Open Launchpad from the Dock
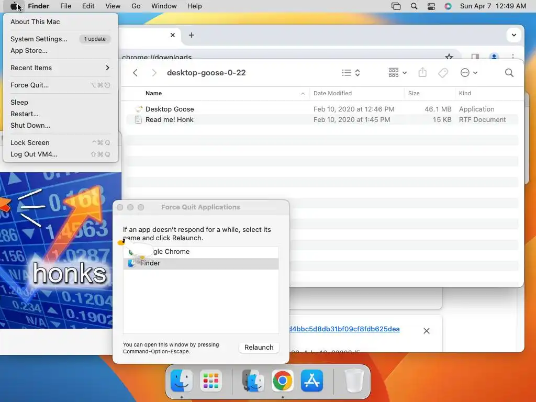This screenshot has height=402, width=536. click(210, 381)
